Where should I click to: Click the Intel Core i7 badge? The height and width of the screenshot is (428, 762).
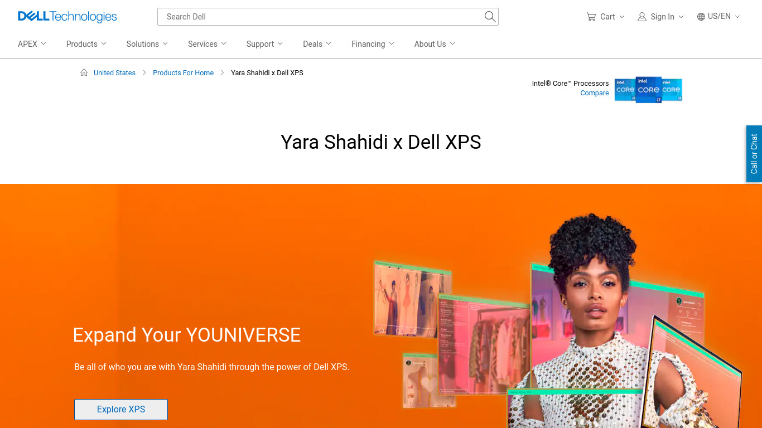648,90
